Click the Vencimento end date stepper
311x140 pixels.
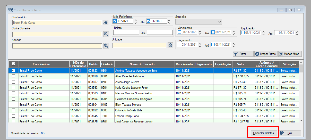point(234,32)
